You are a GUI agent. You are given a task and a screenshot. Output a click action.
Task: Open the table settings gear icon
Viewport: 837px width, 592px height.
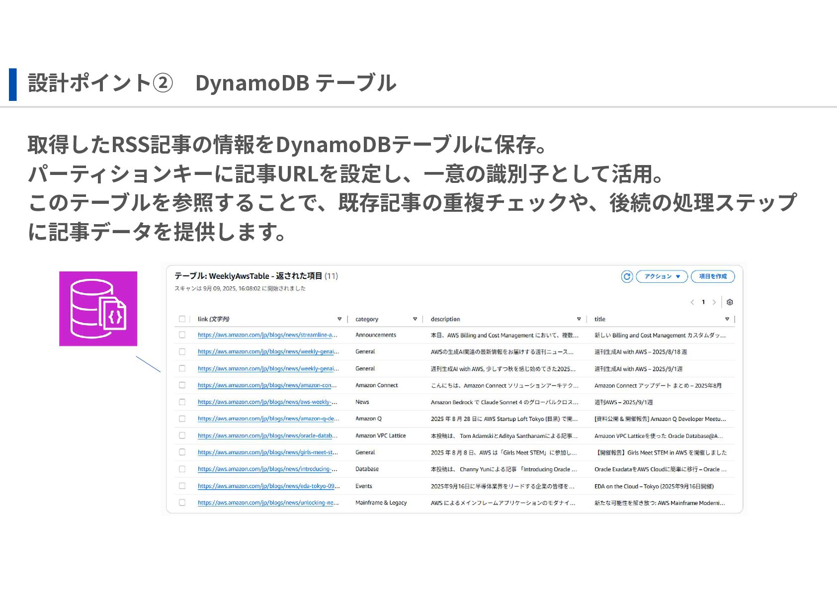click(x=730, y=302)
